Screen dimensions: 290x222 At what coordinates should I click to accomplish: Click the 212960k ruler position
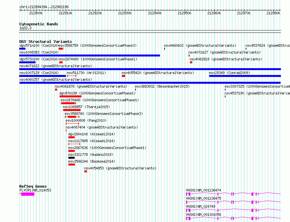214,13
